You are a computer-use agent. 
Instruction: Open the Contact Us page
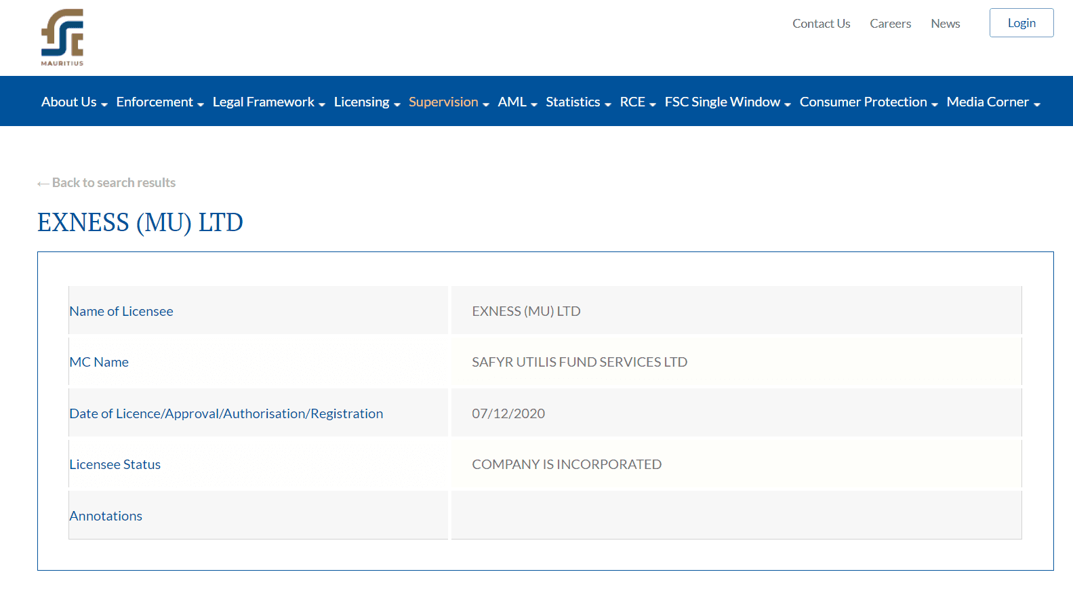tap(821, 24)
